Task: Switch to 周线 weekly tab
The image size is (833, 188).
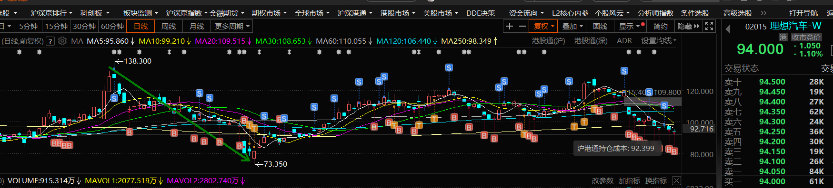Action: click(x=169, y=26)
